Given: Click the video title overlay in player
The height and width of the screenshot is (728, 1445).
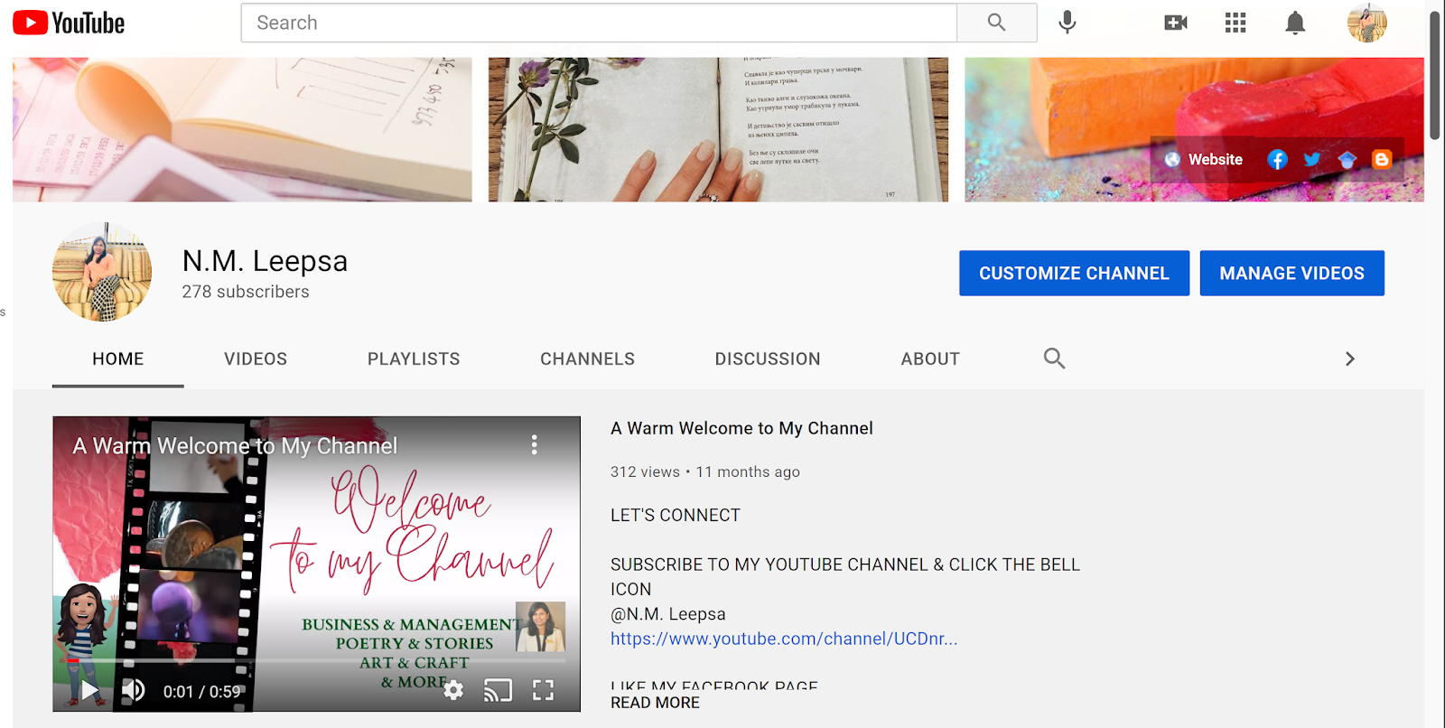Looking at the screenshot, I should [x=235, y=445].
